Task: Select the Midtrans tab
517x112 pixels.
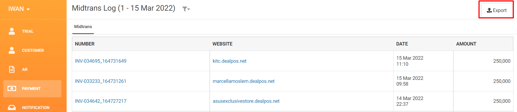Action: (83, 27)
